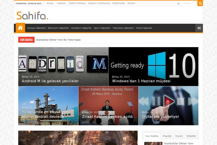
Task: Click the orange home icon
Action: (20, 28)
